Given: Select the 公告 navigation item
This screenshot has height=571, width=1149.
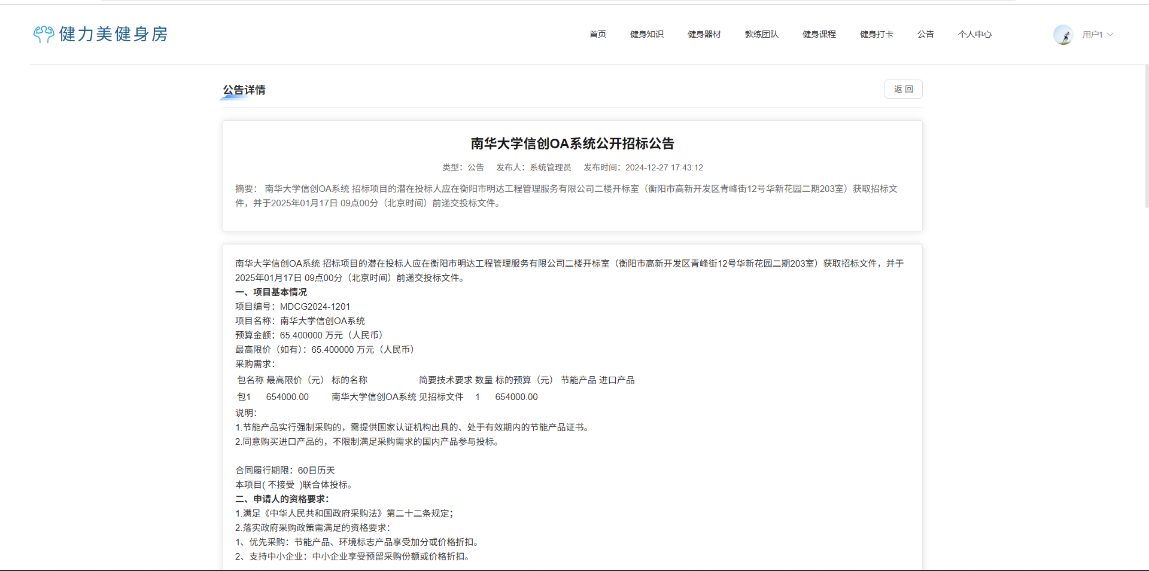Looking at the screenshot, I should pyautogui.click(x=925, y=34).
